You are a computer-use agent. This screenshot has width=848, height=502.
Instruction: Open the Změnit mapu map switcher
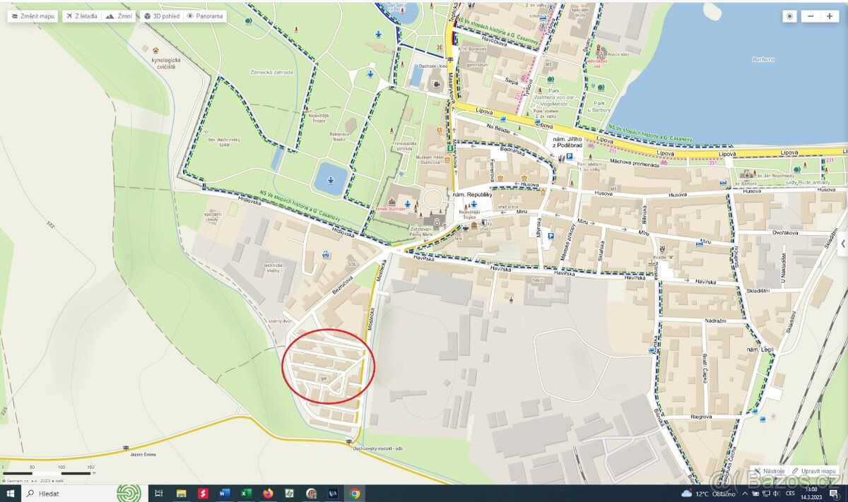34,16
